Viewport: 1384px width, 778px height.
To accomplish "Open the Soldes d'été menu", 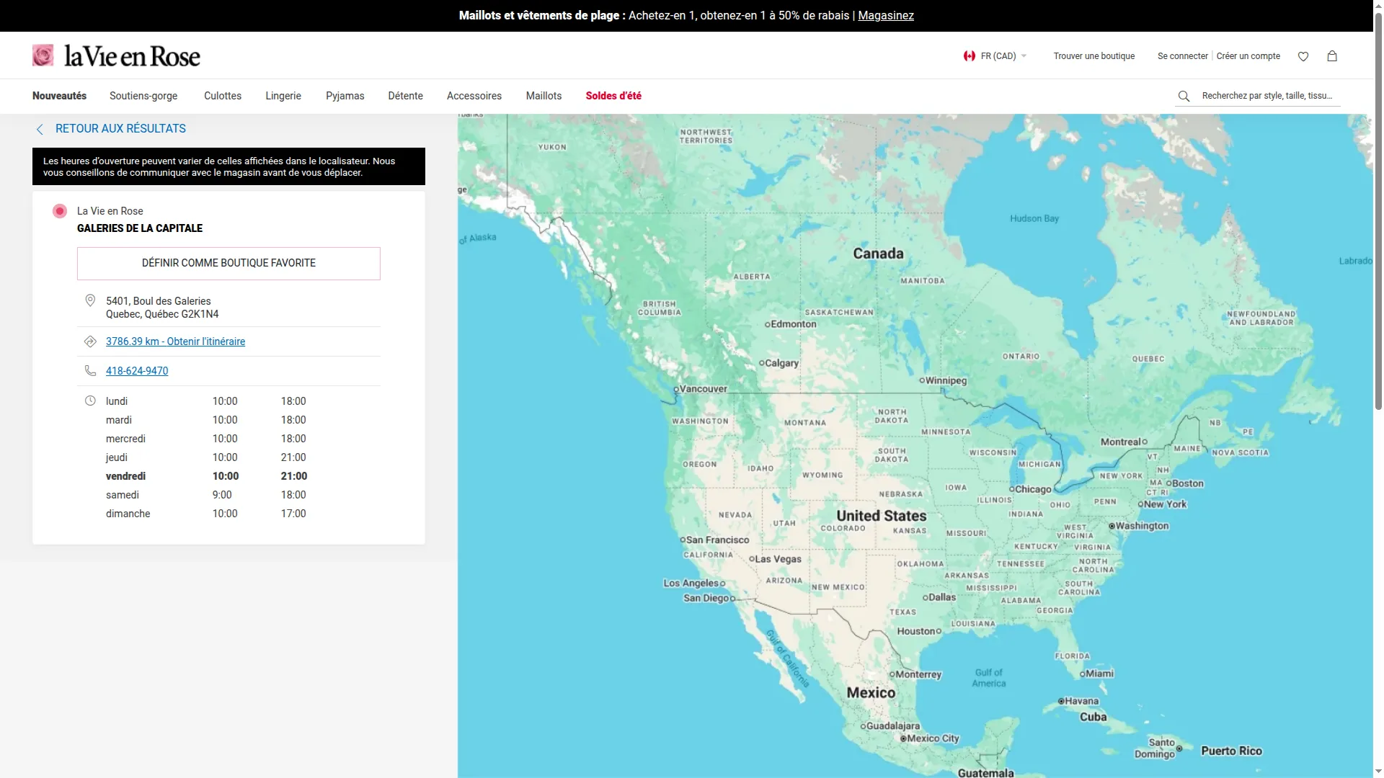I will click(x=613, y=96).
